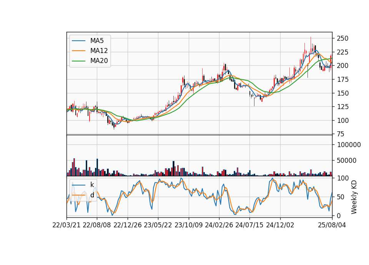Click the 50 KD axis label

click(341, 197)
